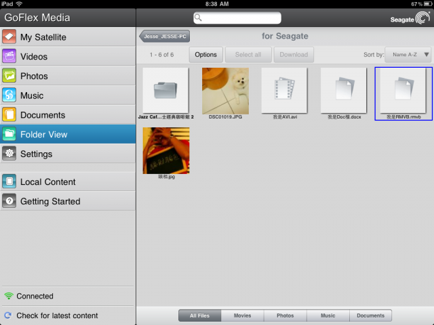
Task: Open the AVI video file icon
Action: click(285, 90)
